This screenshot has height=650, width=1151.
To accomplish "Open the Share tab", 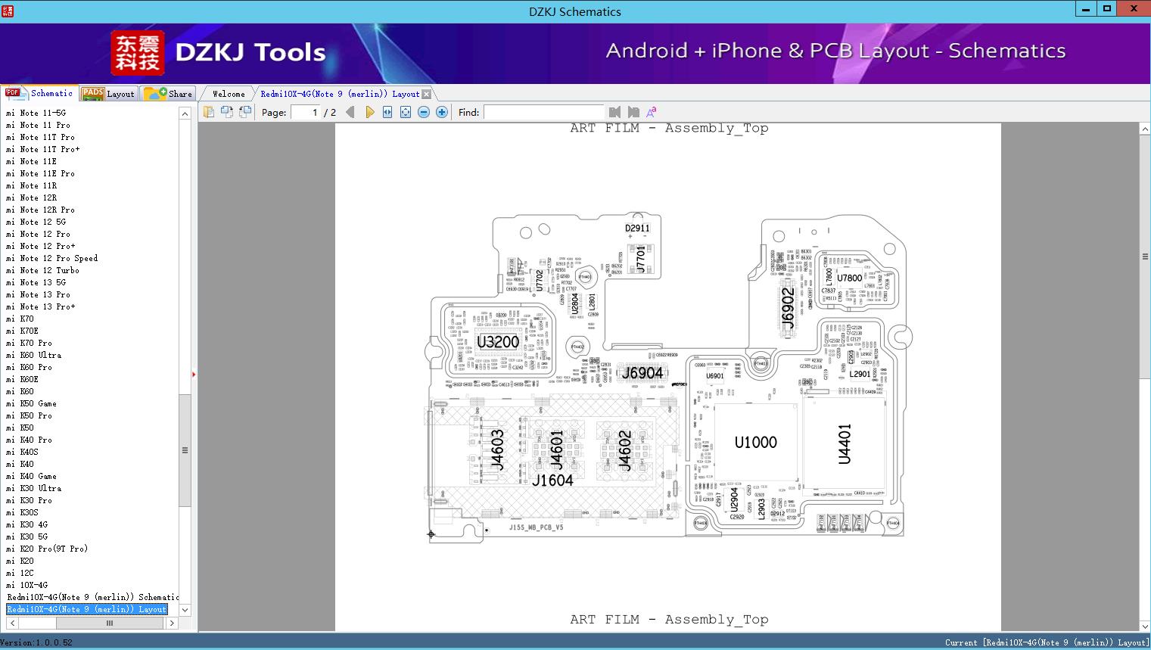I will tap(168, 94).
